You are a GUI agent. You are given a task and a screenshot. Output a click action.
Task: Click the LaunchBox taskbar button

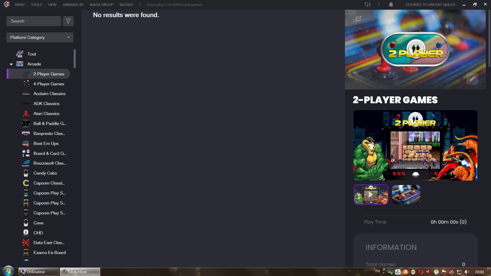(80, 272)
